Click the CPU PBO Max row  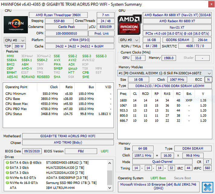tap(58, 109)
